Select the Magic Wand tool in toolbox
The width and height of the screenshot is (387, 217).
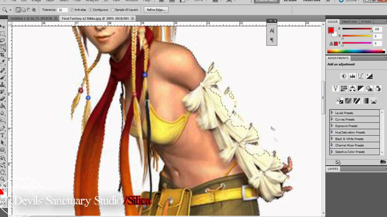pos(2,48)
